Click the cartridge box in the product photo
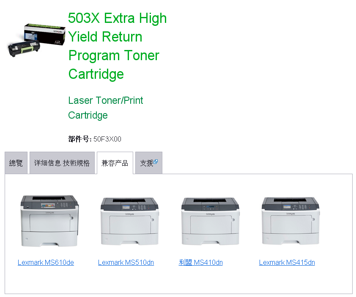This screenshot has width=356, height=297. pyautogui.click(x=45, y=34)
